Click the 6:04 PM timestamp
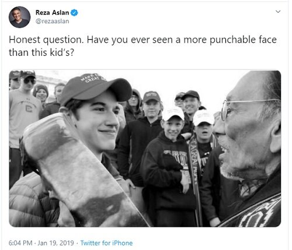Image resolution: width=292 pixels, height=250 pixels. 20,243
